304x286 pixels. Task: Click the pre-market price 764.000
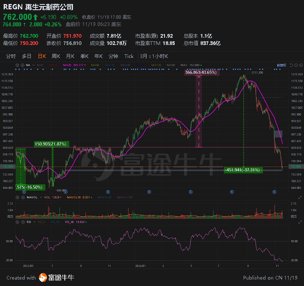(12, 24)
